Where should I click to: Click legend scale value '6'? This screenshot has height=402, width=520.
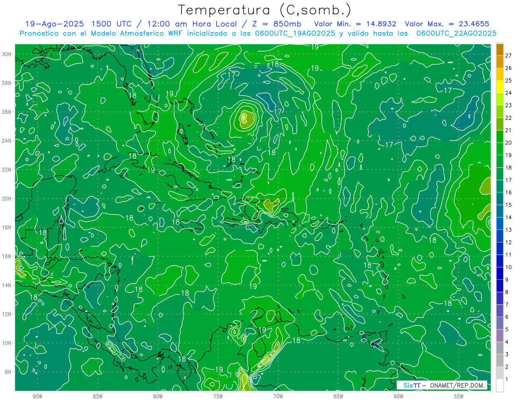coord(507,317)
